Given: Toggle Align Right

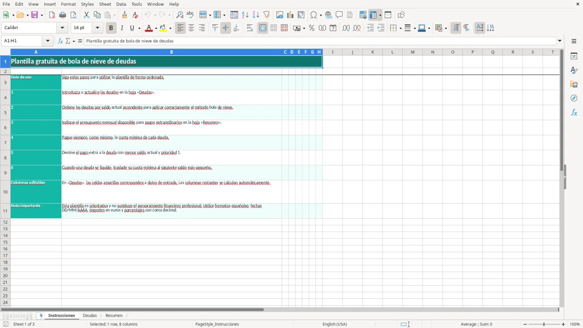Looking at the screenshot, I should 202,28.
